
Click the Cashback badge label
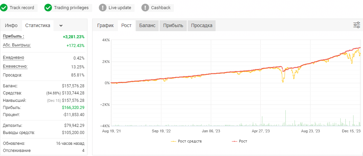161,8
